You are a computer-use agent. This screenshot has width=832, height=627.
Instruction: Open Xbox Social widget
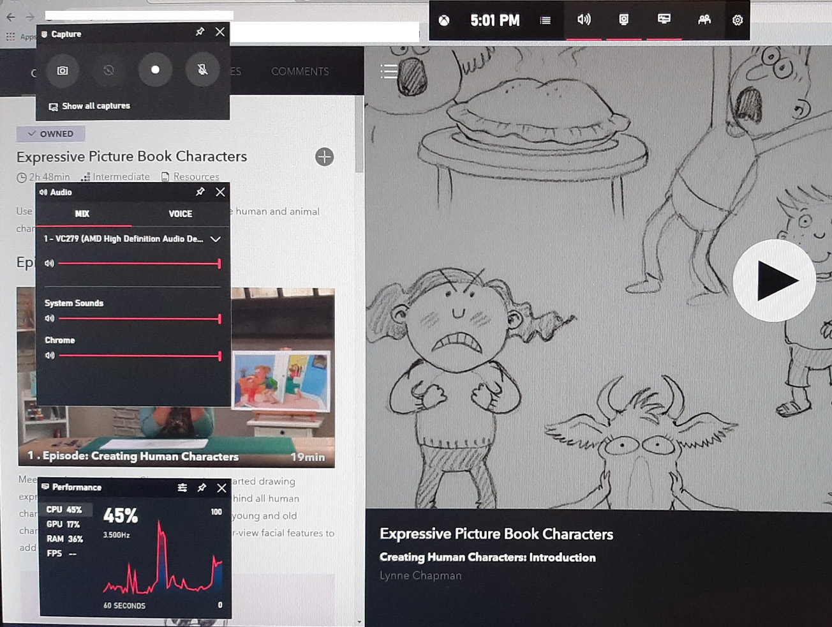tap(704, 20)
